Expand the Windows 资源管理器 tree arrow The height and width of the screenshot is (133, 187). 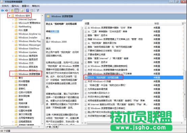(x=13, y=74)
